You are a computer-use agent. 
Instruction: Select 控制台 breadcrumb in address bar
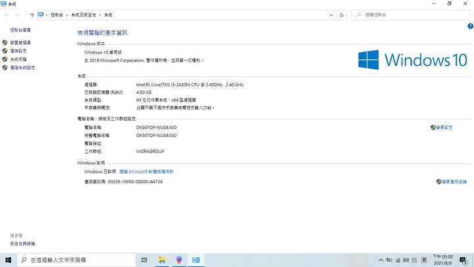click(57, 15)
